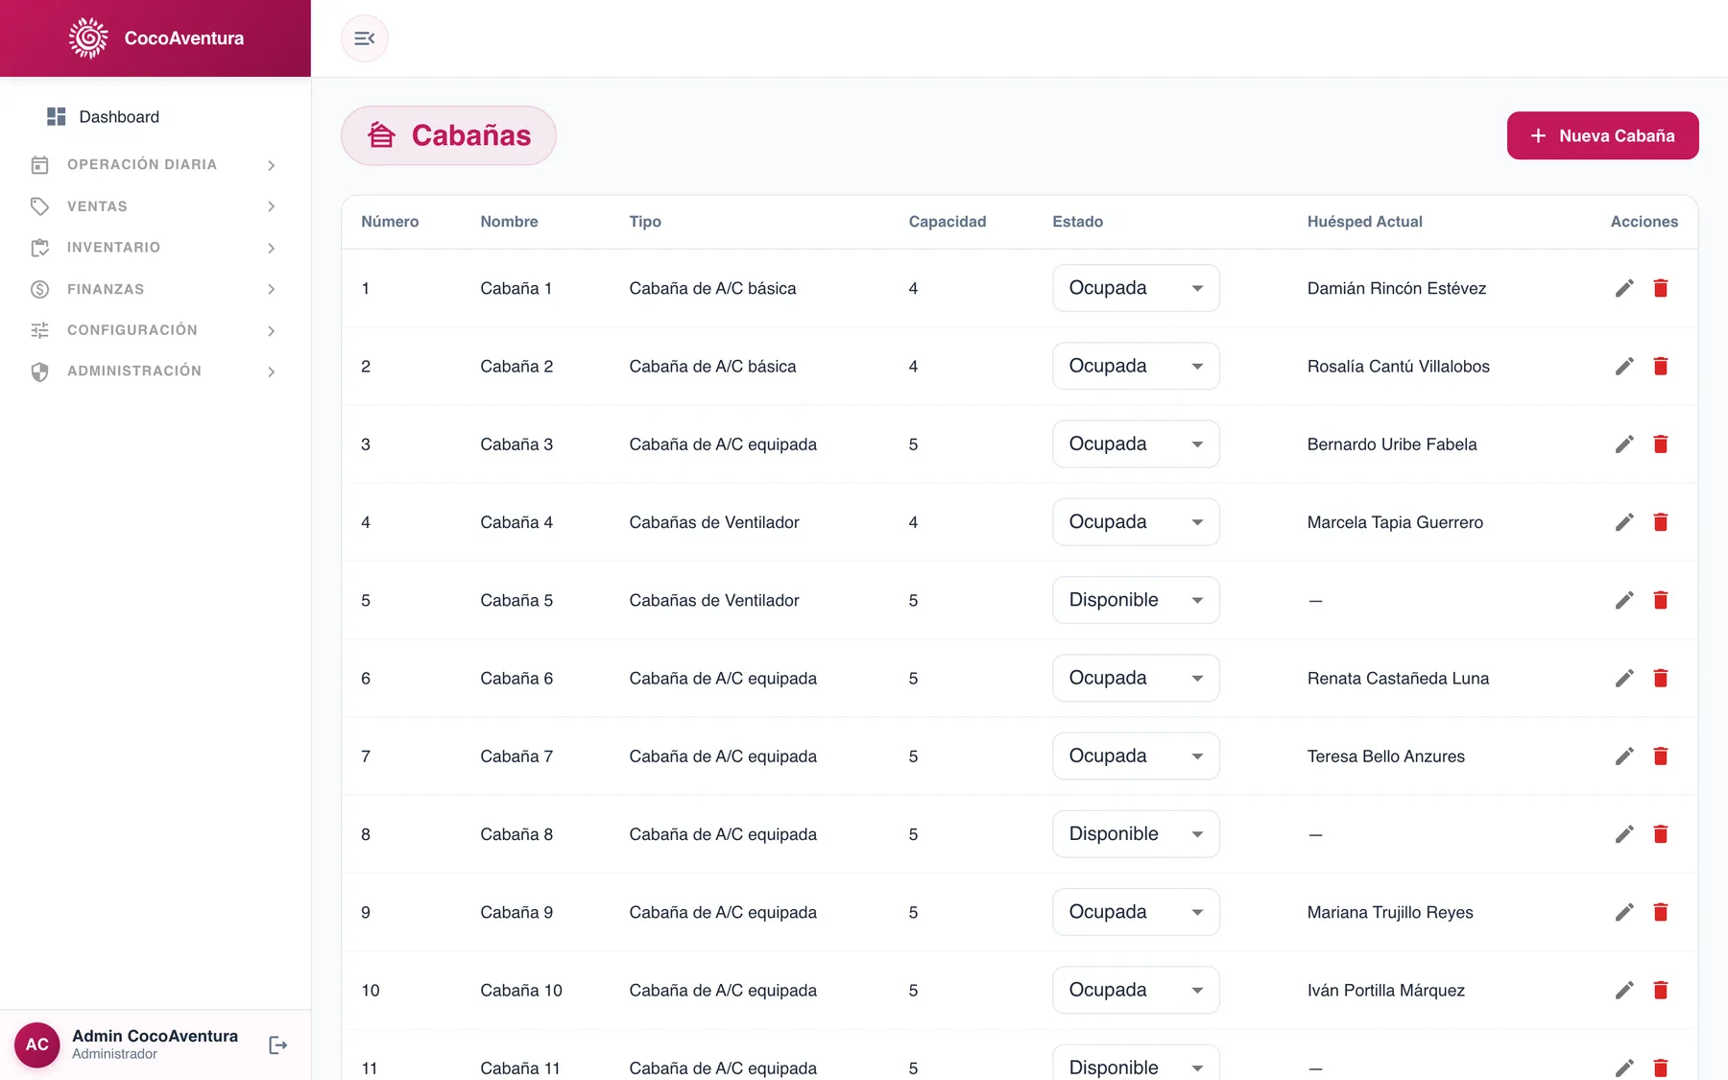Edit Cabaña 5 with pencil icon
Screen dimensions: 1728x1080
tap(1624, 600)
